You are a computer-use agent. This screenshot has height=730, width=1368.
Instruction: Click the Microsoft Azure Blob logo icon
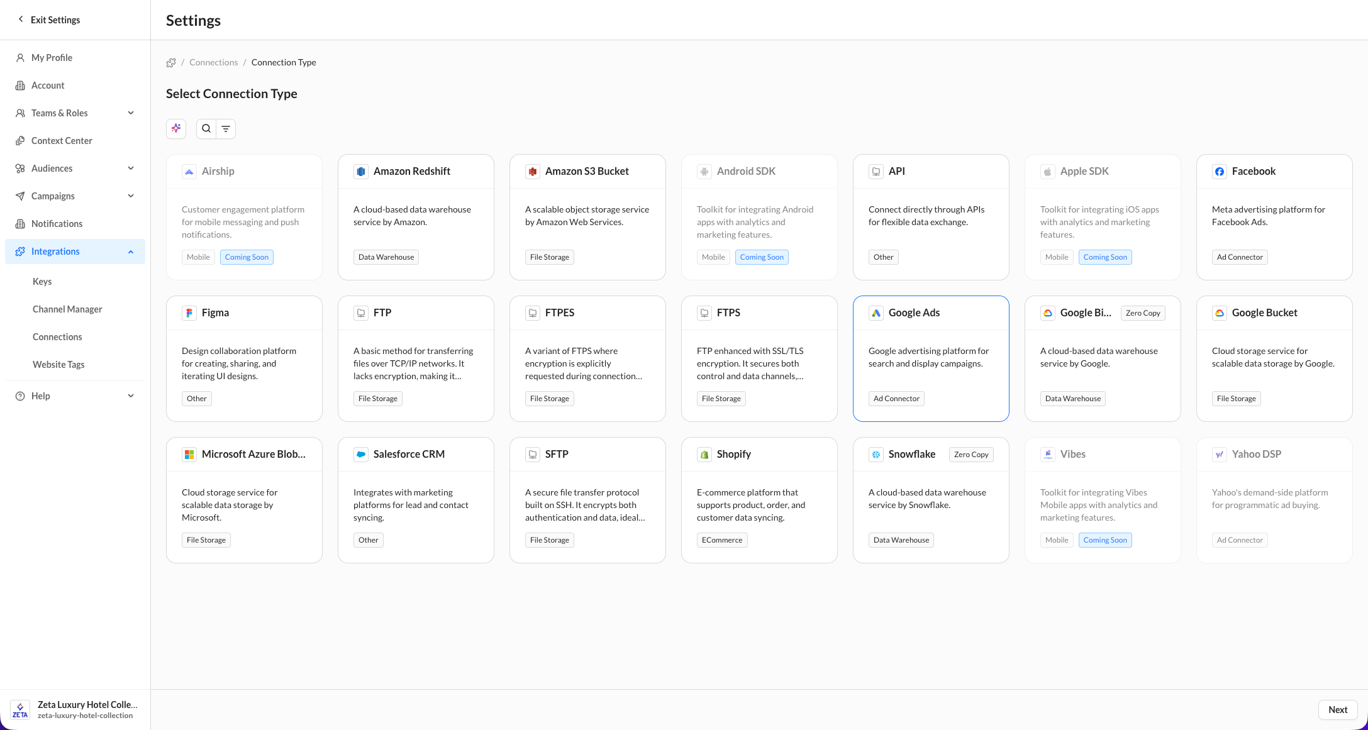click(x=189, y=455)
